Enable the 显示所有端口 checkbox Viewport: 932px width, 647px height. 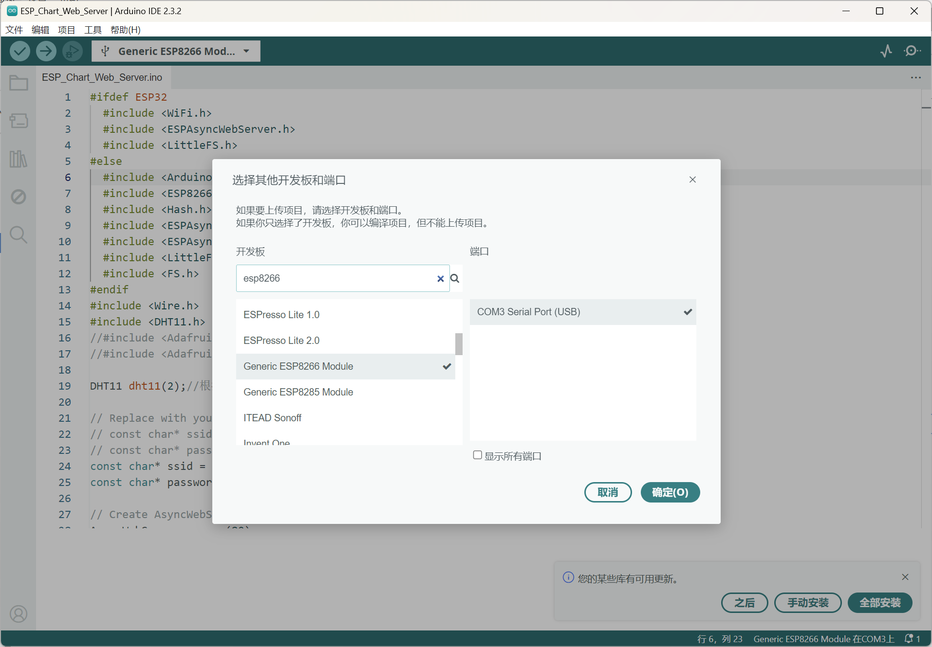(477, 455)
